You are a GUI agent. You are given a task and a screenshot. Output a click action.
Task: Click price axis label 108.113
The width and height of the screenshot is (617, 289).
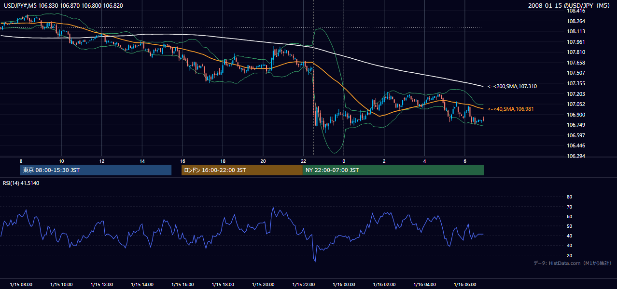(576, 31)
